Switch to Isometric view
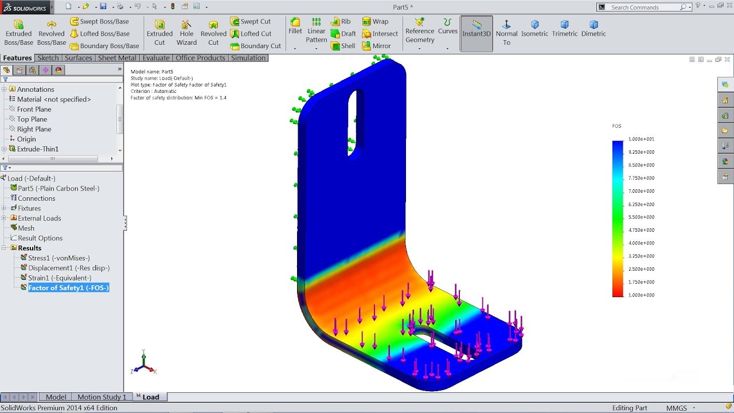Viewport: 734px width, 413px height. (x=534, y=29)
